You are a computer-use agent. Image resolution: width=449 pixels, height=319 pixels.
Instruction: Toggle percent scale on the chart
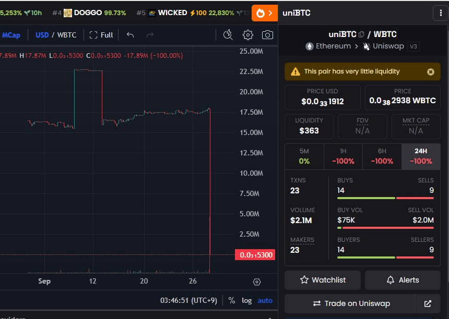[232, 300]
